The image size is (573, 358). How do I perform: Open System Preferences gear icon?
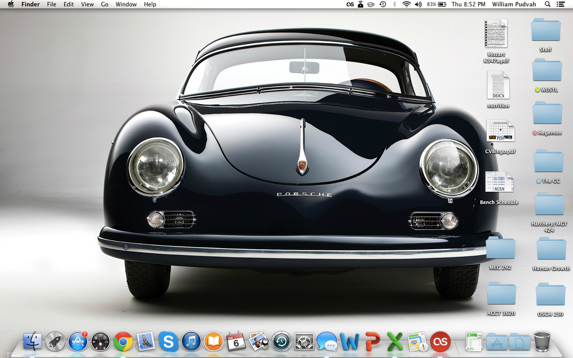click(304, 342)
